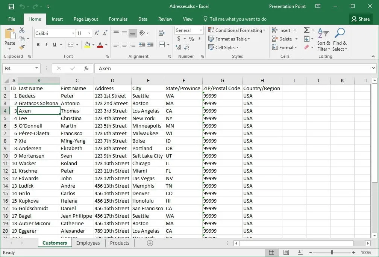
Task: Increase indent of cell contents
Action: [x=150, y=45]
